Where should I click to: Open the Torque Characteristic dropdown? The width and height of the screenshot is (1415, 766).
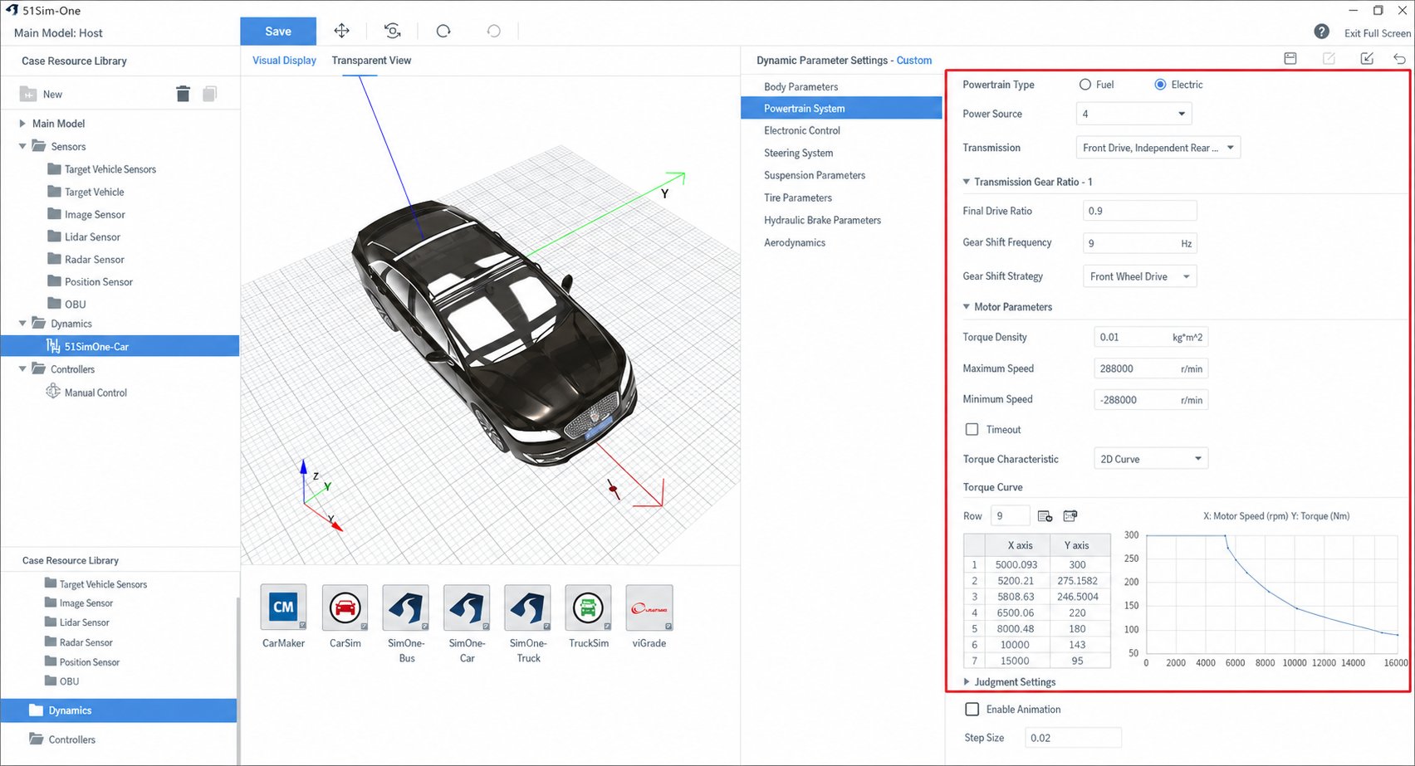(1151, 459)
